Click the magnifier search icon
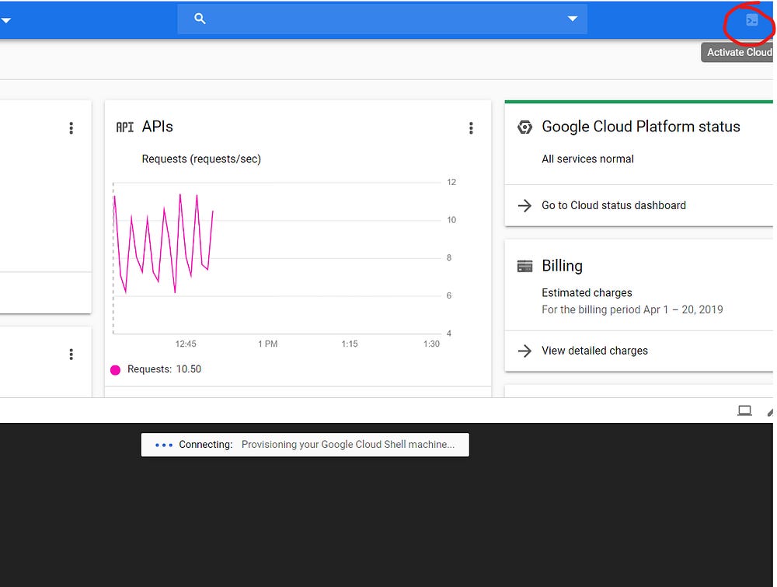Screen dimensions: 777x587 coord(200,19)
